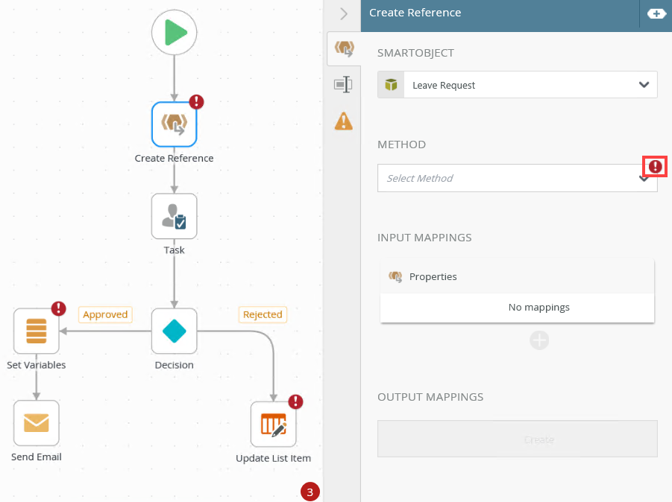Image resolution: width=672 pixels, height=502 pixels.
Task: Open the Create Reference SmartObject tab
Action: coord(344,49)
